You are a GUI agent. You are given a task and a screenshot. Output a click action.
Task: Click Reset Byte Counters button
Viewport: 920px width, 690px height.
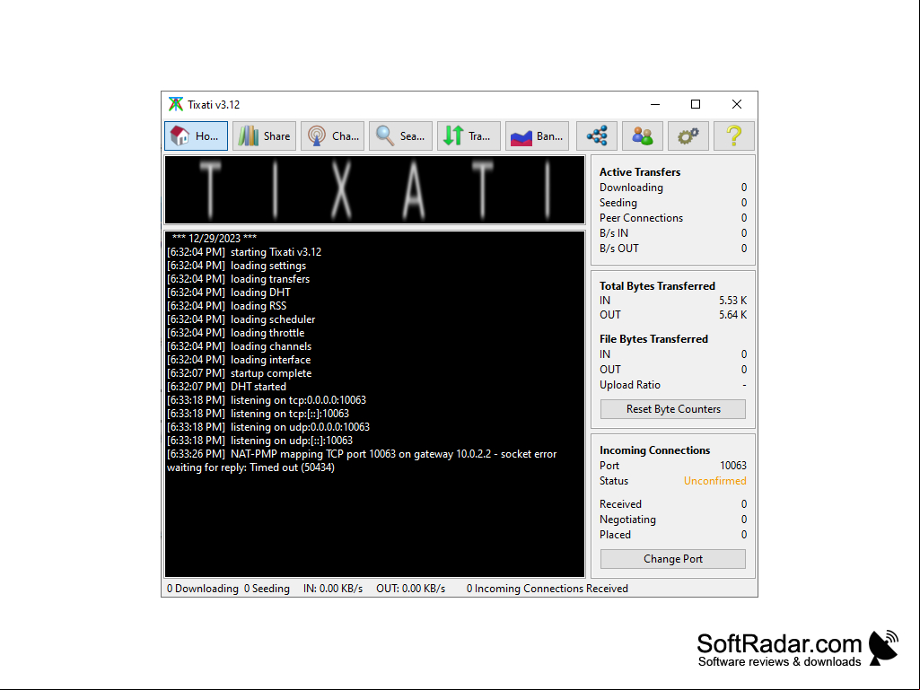[x=673, y=409]
